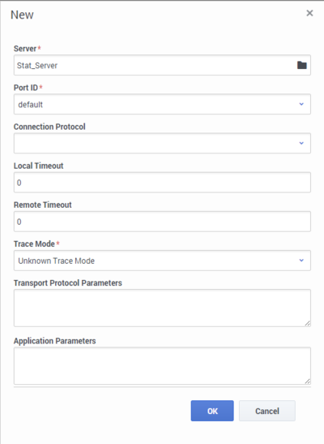Expand the Port ID dropdown chevron
This screenshot has height=444, width=324.
[x=301, y=104]
